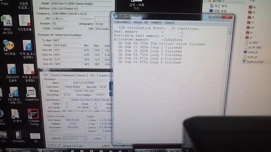The width and height of the screenshot is (271, 152).
Task: Select the ib file in Explorer
Action: pos(252,12)
